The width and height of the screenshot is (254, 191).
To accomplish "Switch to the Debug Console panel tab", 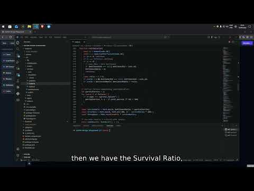I will point(97,126).
